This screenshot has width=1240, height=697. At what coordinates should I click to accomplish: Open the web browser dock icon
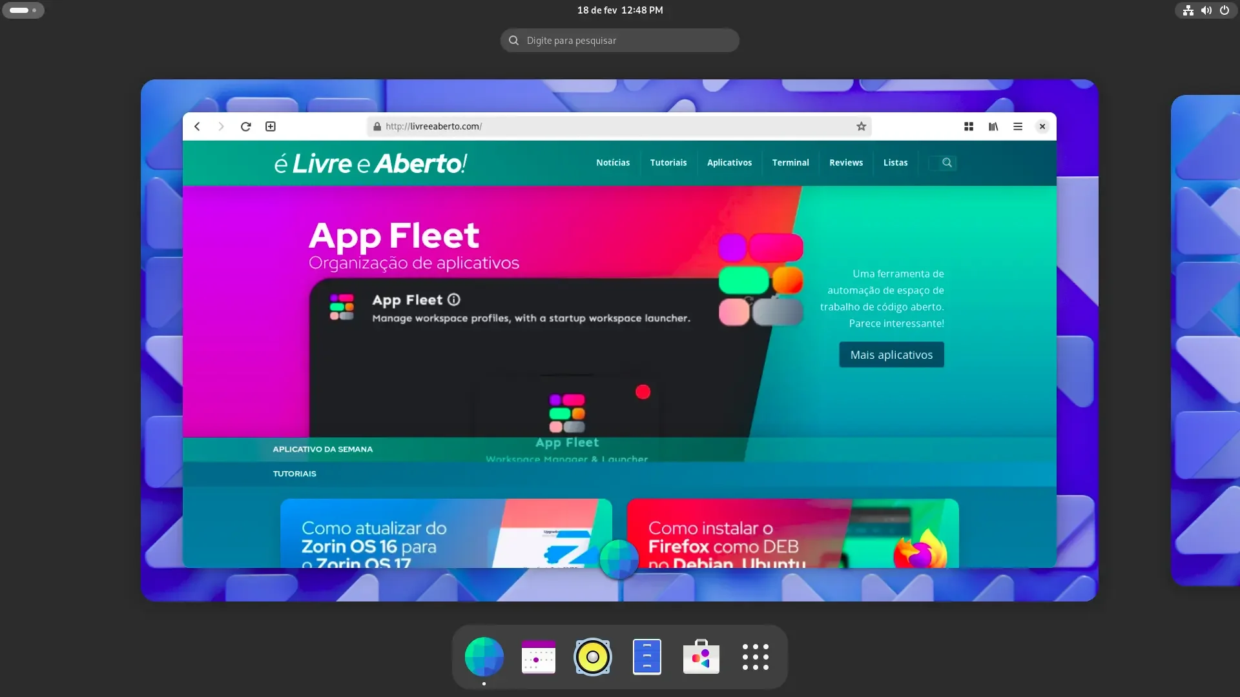pos(484,657)
